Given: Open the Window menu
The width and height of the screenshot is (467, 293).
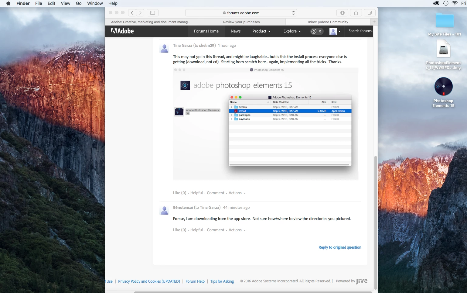Looking at the screenshot, I should (x=95, y=3).
